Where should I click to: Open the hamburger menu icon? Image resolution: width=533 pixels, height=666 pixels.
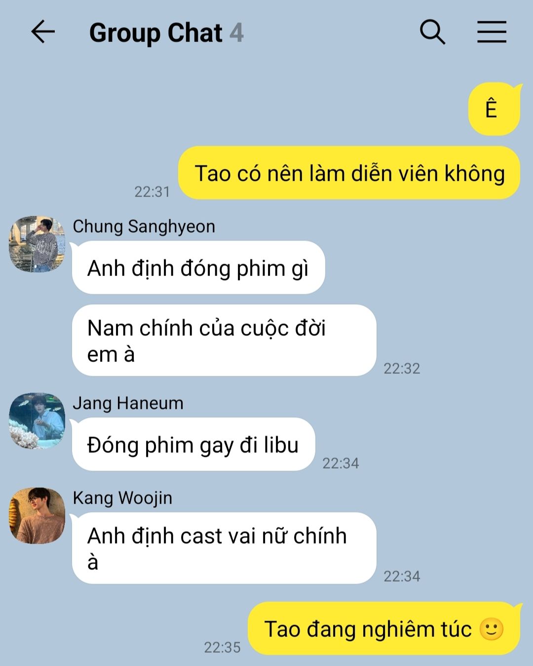point(492,32)
